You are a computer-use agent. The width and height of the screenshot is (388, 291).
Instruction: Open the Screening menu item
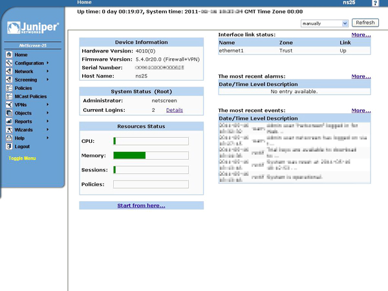[x=26, y=80]
